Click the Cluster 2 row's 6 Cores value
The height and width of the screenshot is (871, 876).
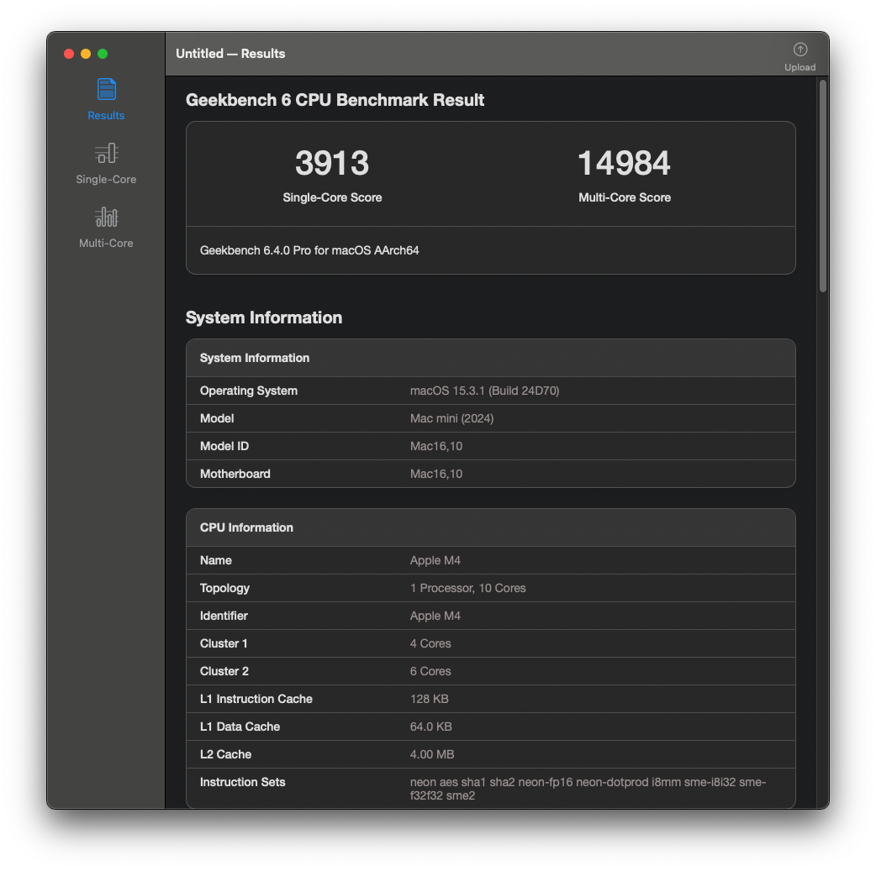(x=430, y=671)
